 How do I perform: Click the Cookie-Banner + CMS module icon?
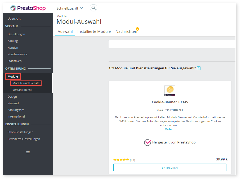pyautogui.click(x=170, y=91)
